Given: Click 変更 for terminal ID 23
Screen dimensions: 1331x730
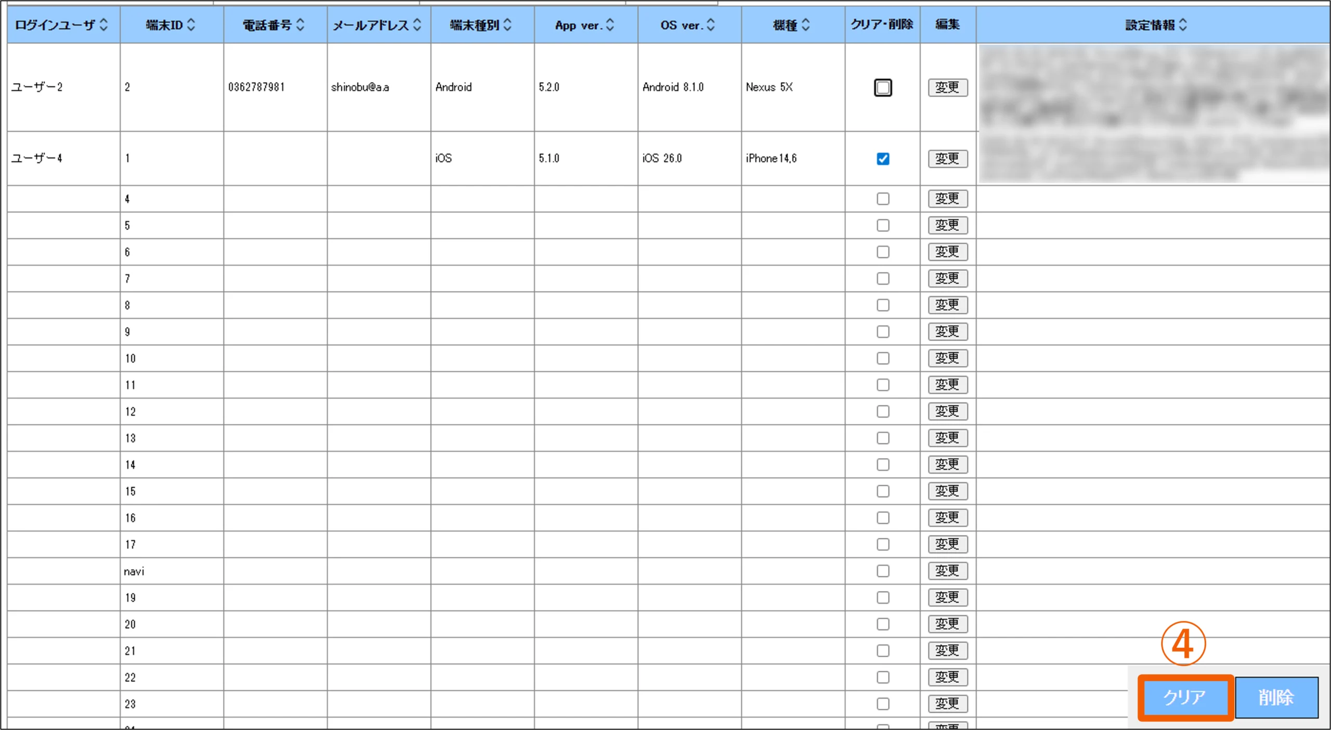Looking at the screenshot, I should click(947, 703).
